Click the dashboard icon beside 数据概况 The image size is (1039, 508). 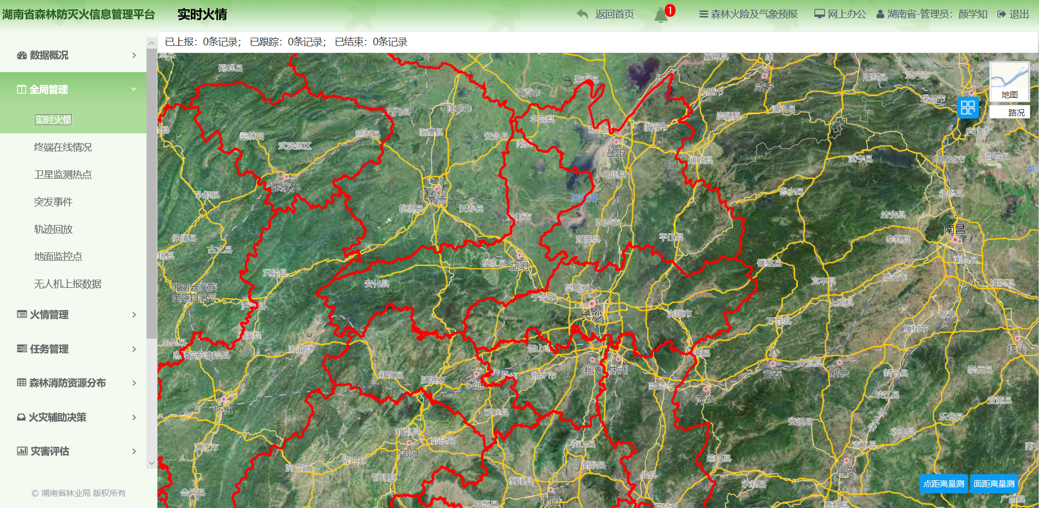click(x=22, y=55)
